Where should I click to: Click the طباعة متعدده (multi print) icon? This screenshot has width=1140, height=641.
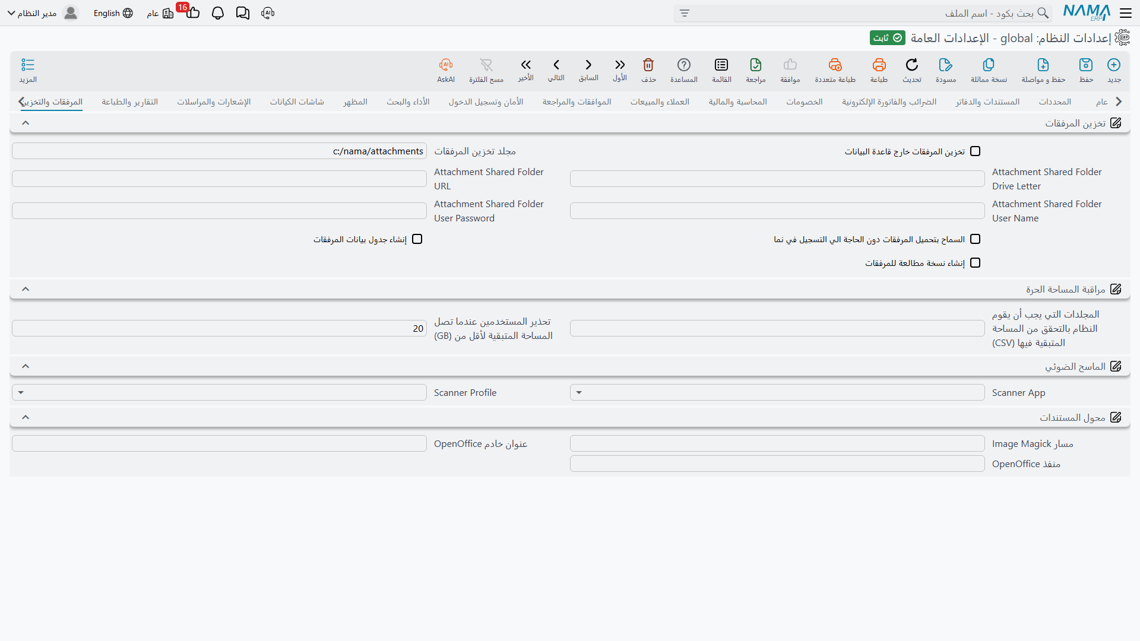tap(835, 65)
